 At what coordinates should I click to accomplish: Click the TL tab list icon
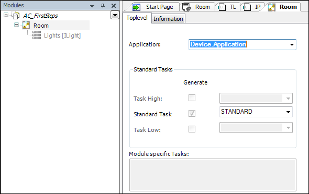point(222,7)
